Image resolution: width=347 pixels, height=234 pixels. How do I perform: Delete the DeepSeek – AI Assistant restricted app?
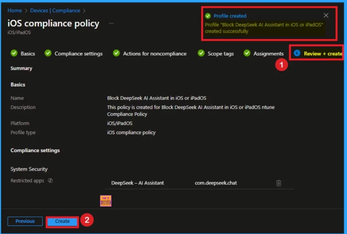(x=279, y=183)
